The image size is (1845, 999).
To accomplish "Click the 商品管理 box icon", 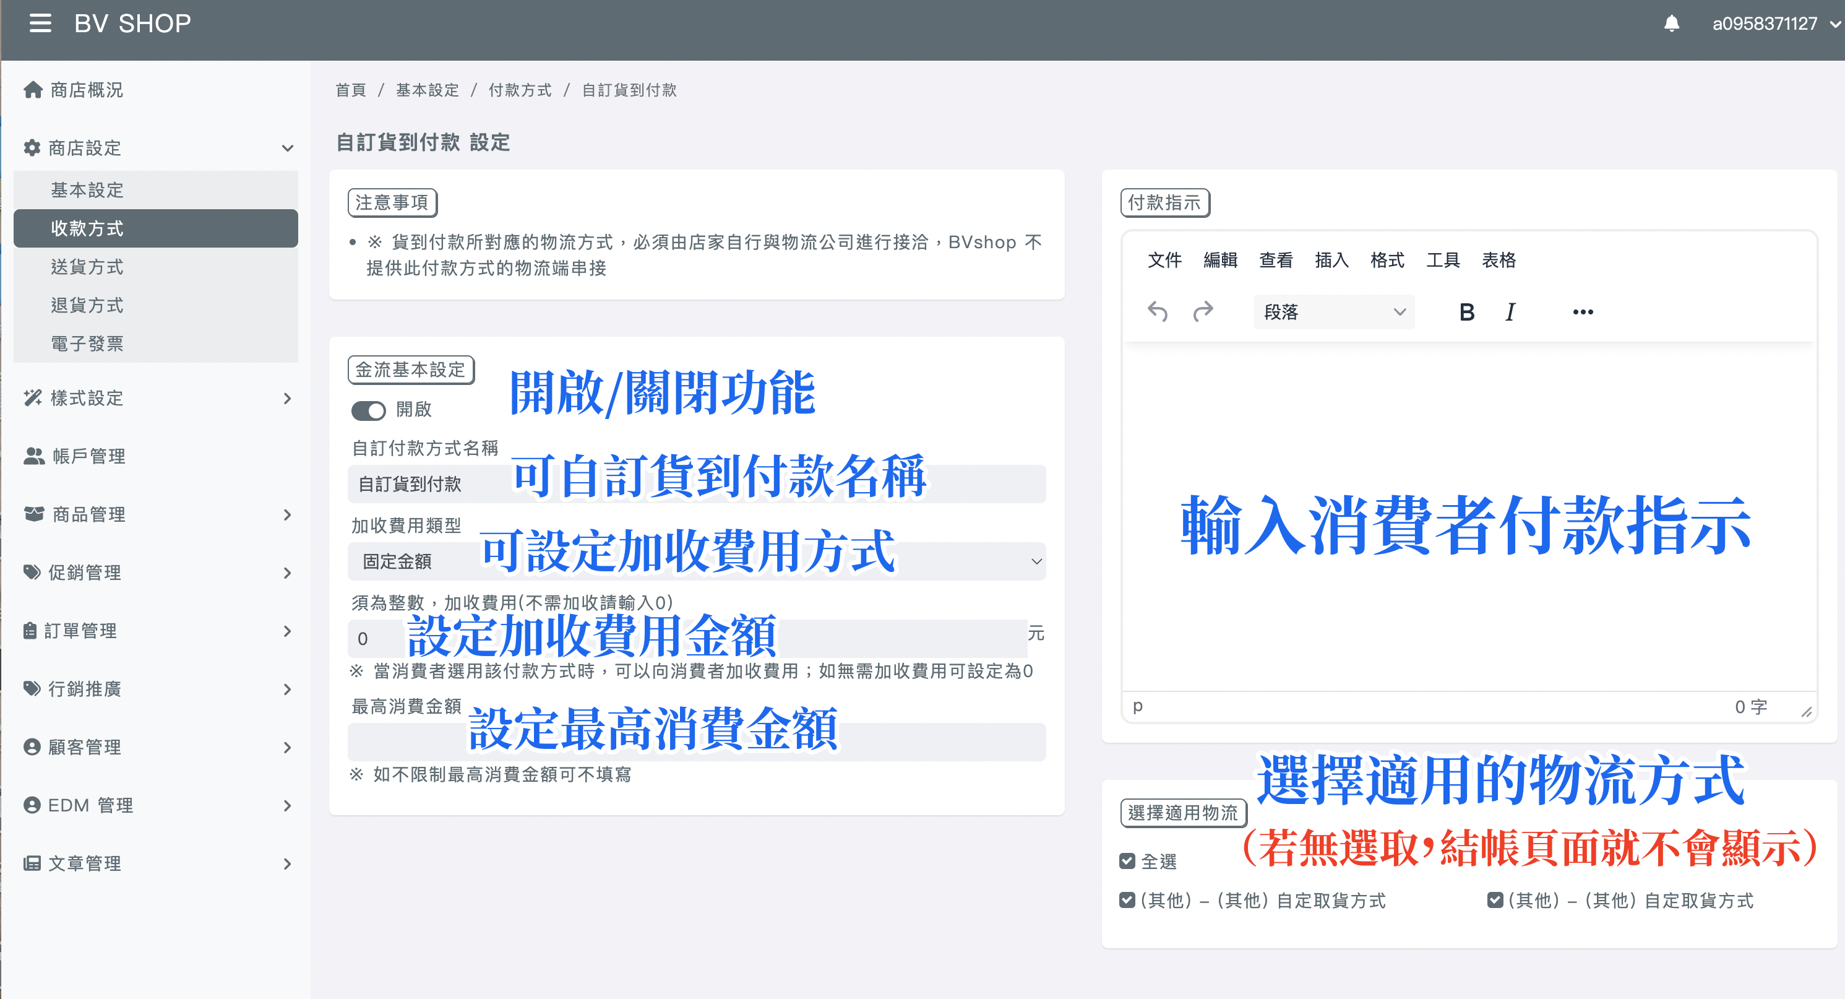I will click(33, 514).
